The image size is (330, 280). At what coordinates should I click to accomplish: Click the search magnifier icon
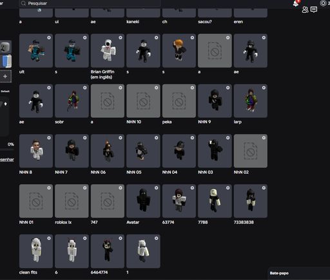(23, 3)
